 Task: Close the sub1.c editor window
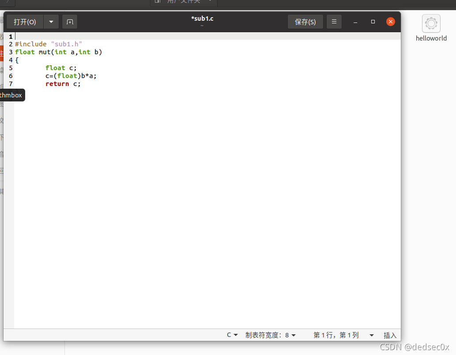point(391,22)
